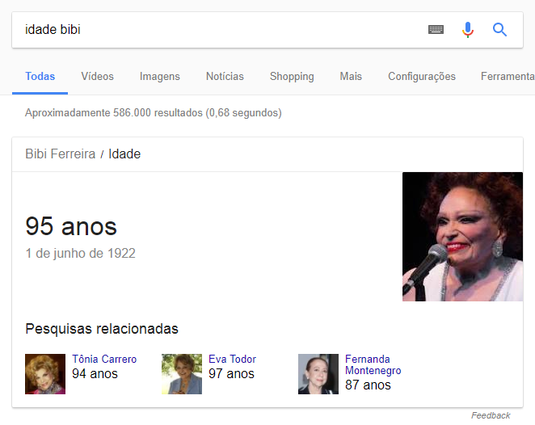Open the Fernanda Montenegro link

coord(373,364)
